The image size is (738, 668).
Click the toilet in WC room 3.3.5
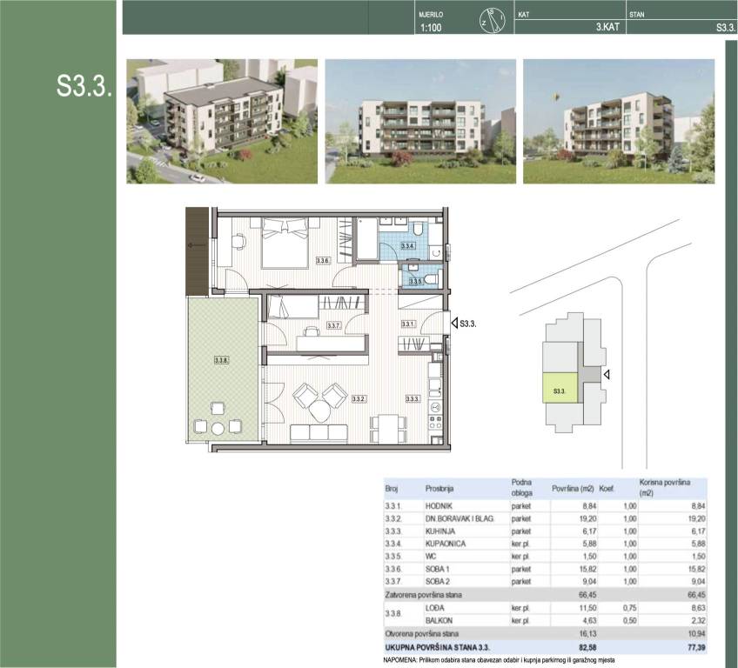click(433, 278)
